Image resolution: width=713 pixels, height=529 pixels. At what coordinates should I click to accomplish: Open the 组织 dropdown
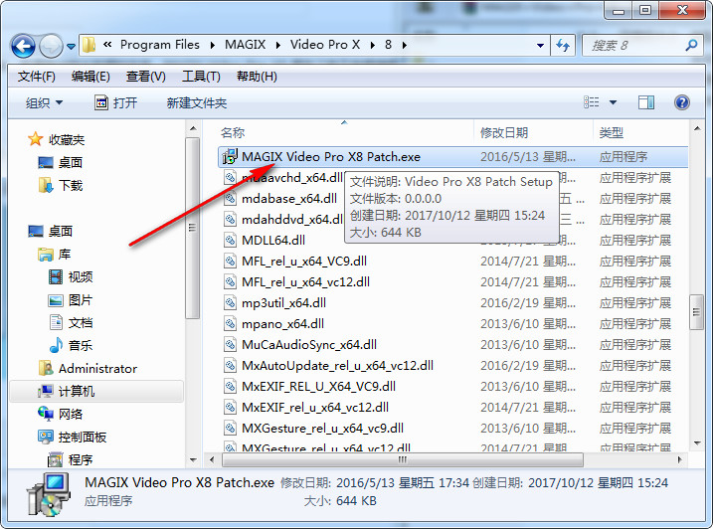(44, 103)
